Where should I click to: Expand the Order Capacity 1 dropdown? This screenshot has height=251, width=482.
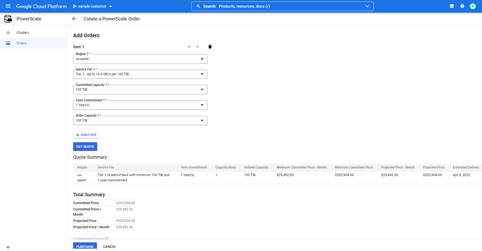click(x=140, y=120)
